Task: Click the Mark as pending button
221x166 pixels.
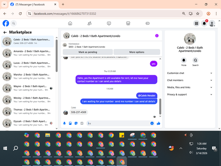Action: click(x=88, y=52)
